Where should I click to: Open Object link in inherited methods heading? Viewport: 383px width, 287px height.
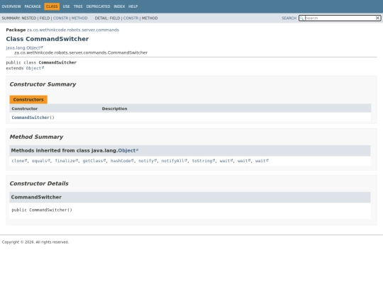(128, 150)
